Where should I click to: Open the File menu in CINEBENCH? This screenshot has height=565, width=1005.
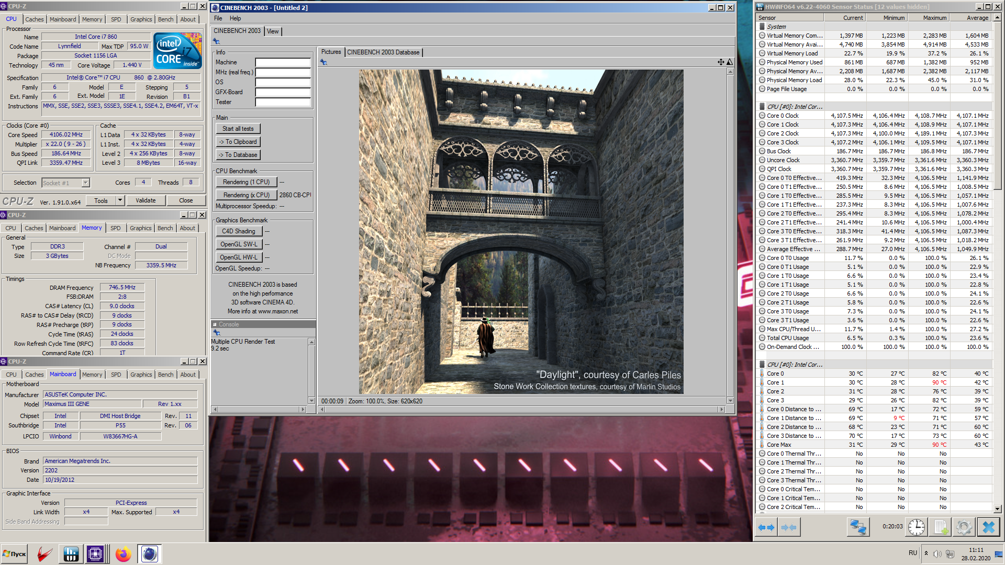(x=218, y=18)
